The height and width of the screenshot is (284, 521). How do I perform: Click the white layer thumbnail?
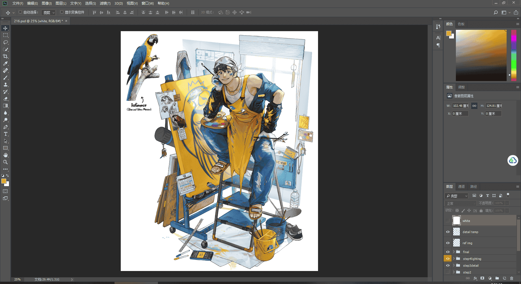(x=457, y=221)
